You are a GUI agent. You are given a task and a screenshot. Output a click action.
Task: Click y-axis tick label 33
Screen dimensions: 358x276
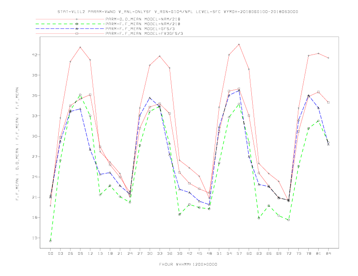tap(34, 116)
